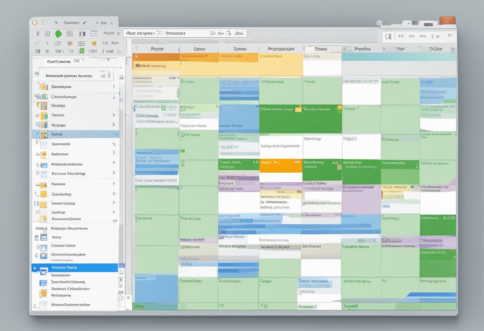Expand the first sidebar item with the arrow chevron
This screenshot has width=484, height=331.
tap(113, 87)
